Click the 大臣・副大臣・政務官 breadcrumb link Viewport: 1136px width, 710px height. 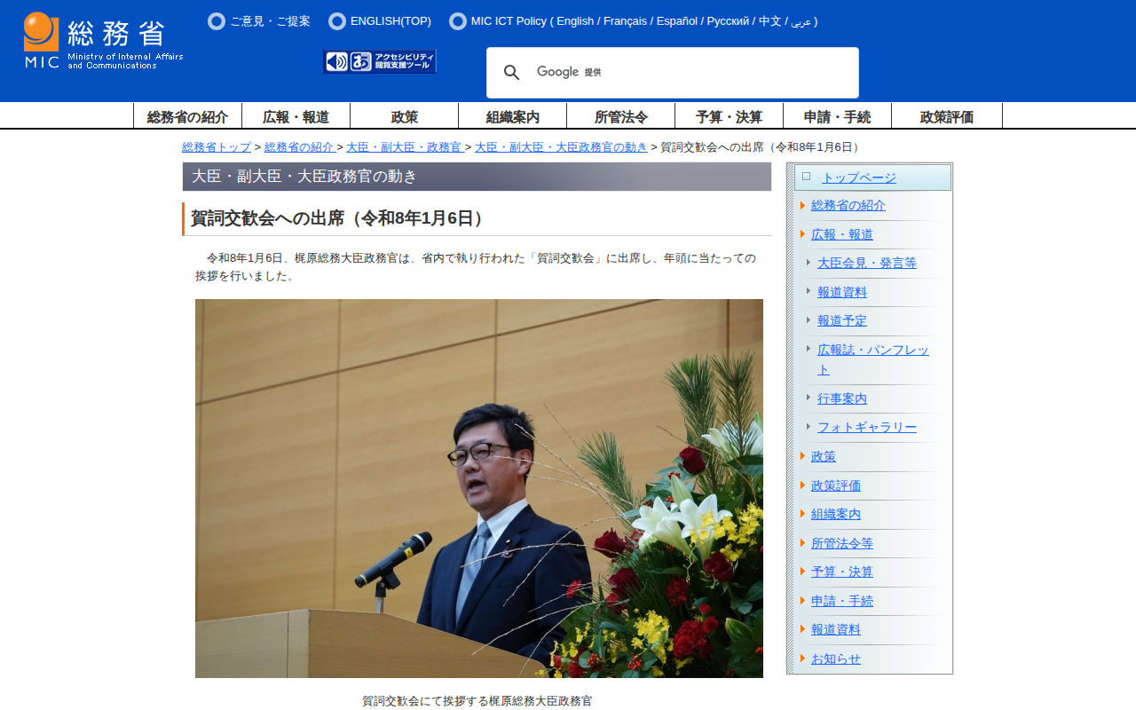[404, 147]
